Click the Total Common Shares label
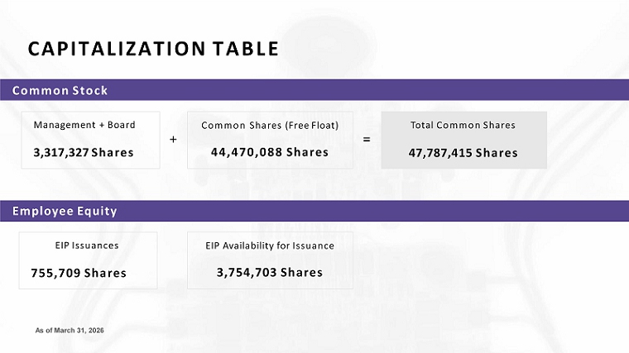This screenshot has width=629, height=353. click(x=463, y=125)
